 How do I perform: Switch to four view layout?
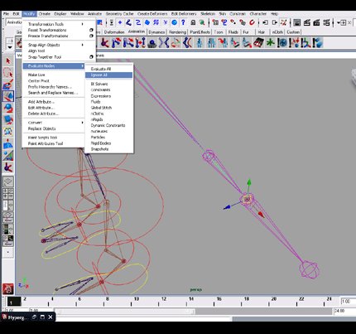click(8, 193)
